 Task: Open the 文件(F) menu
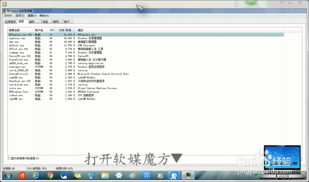8,15
